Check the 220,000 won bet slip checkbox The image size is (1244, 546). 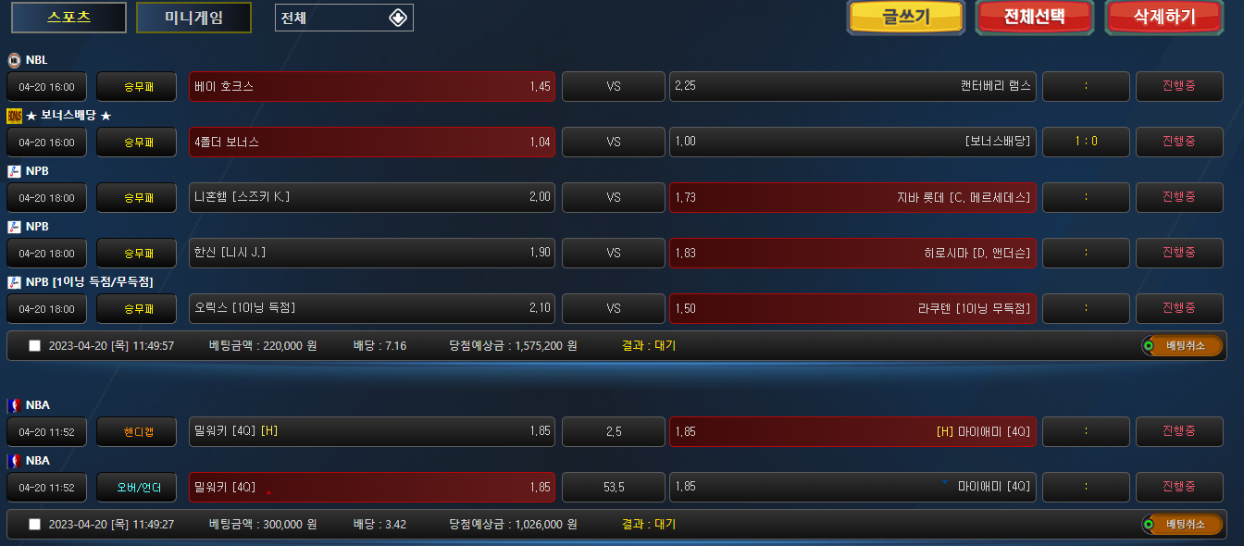click(35, 346)
